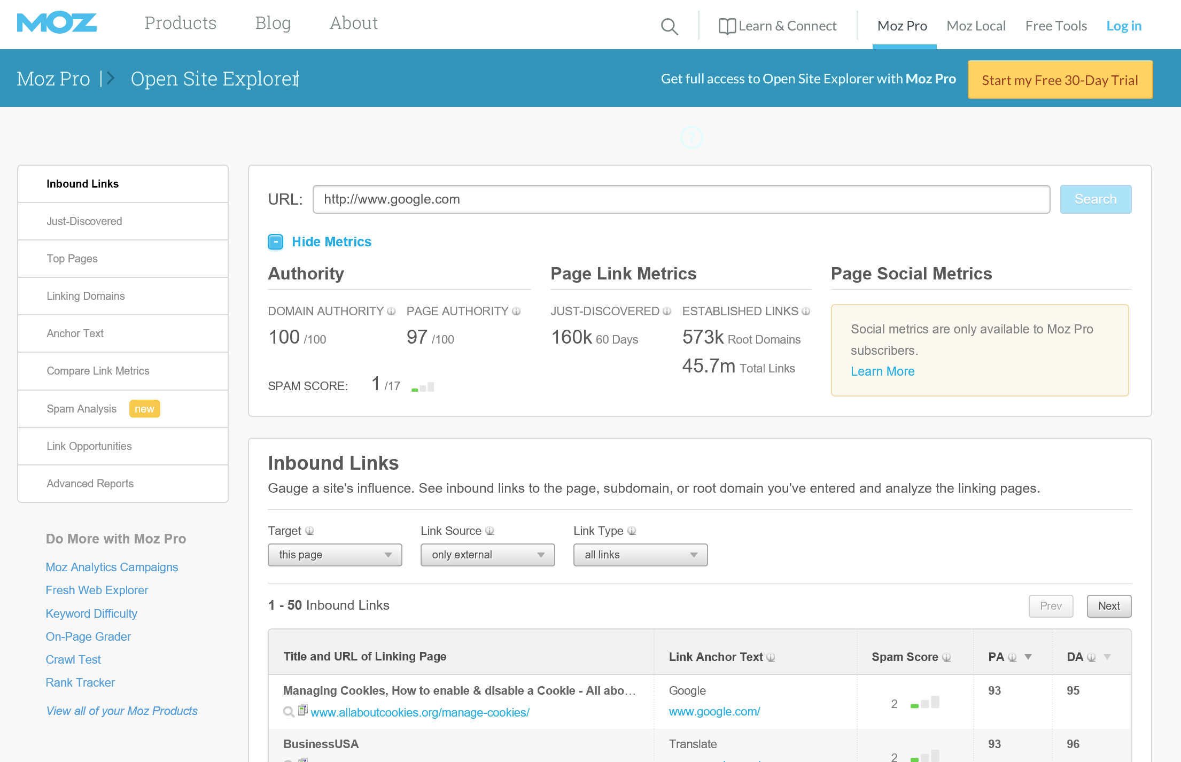Open the www.google.com/ link in results

click(x=713, y=711)
